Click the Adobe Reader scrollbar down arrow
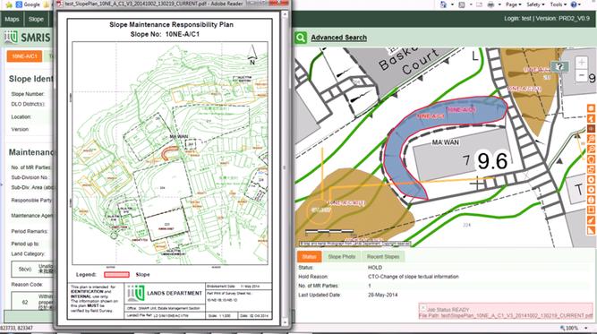597x334 pixels. pyautogui.click(x=285, y=322)
